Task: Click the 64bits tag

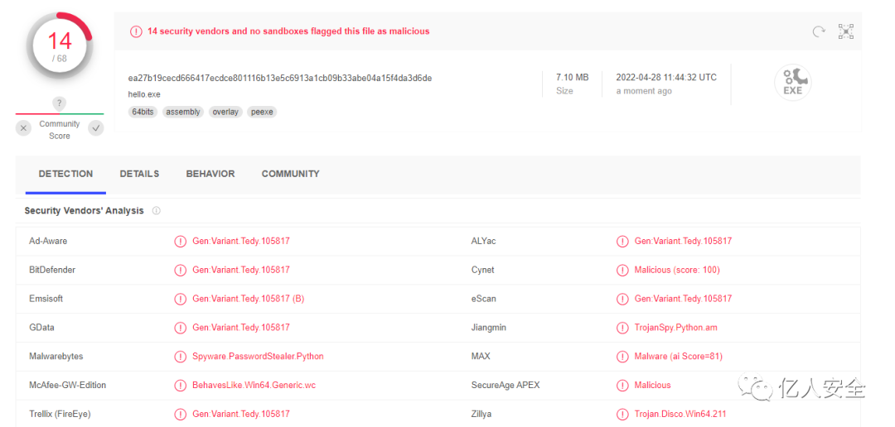Action: pyautogui.click(x=143, y=113)
